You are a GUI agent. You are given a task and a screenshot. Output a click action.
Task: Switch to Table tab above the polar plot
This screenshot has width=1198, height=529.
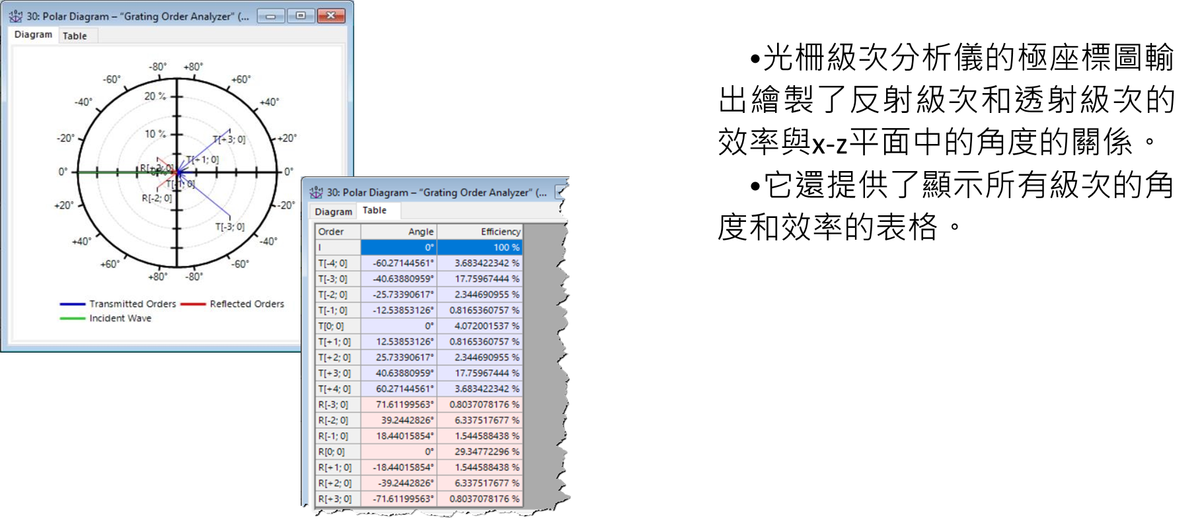point(75,36)
